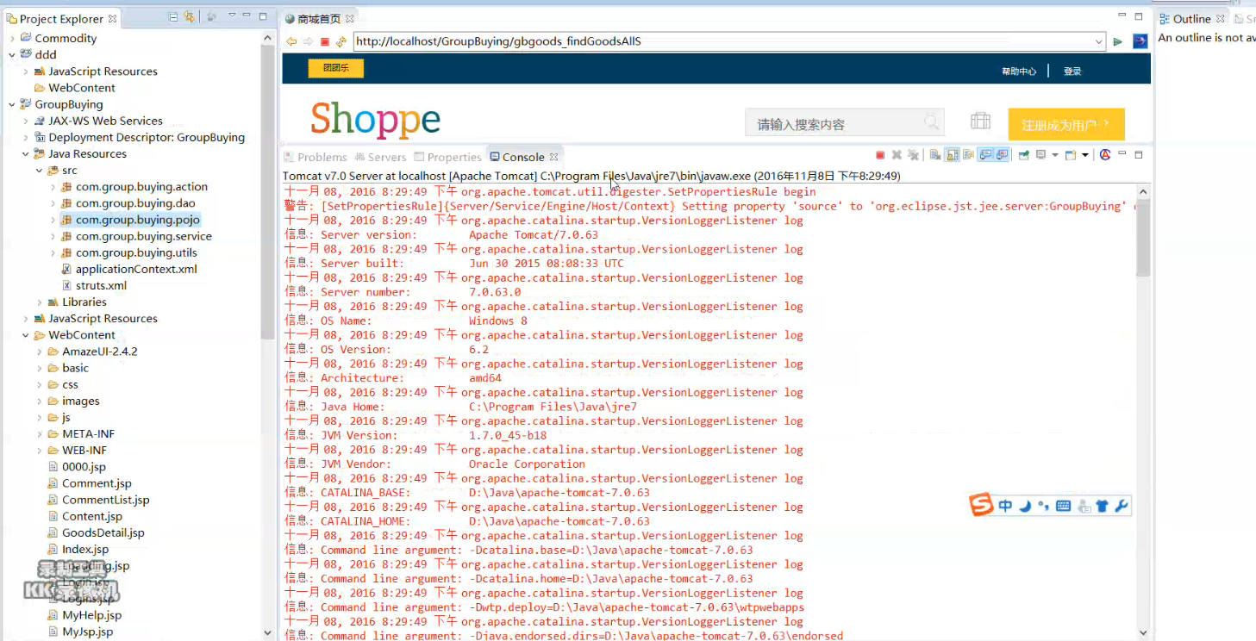Select the Outline view tab

[1191, 18]
